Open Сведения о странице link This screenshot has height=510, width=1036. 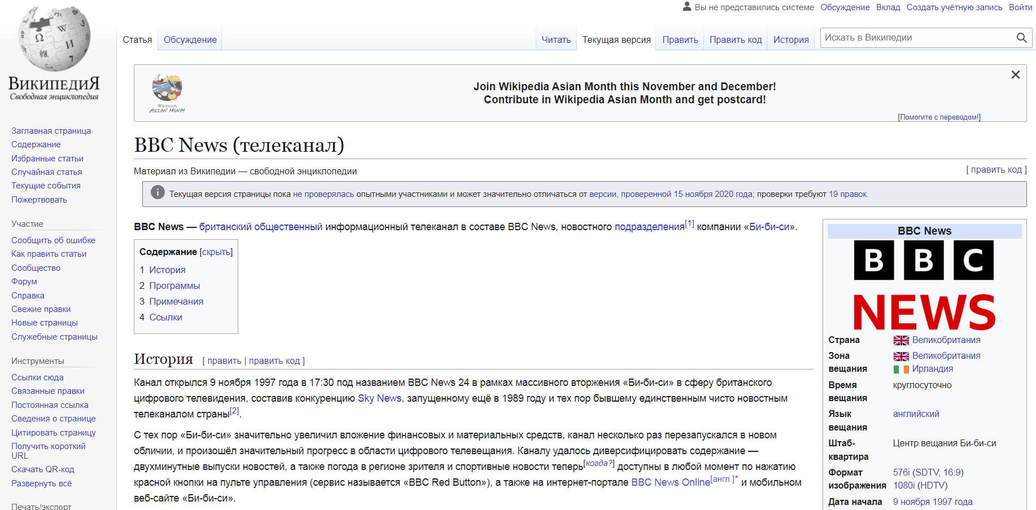[54, 419]
